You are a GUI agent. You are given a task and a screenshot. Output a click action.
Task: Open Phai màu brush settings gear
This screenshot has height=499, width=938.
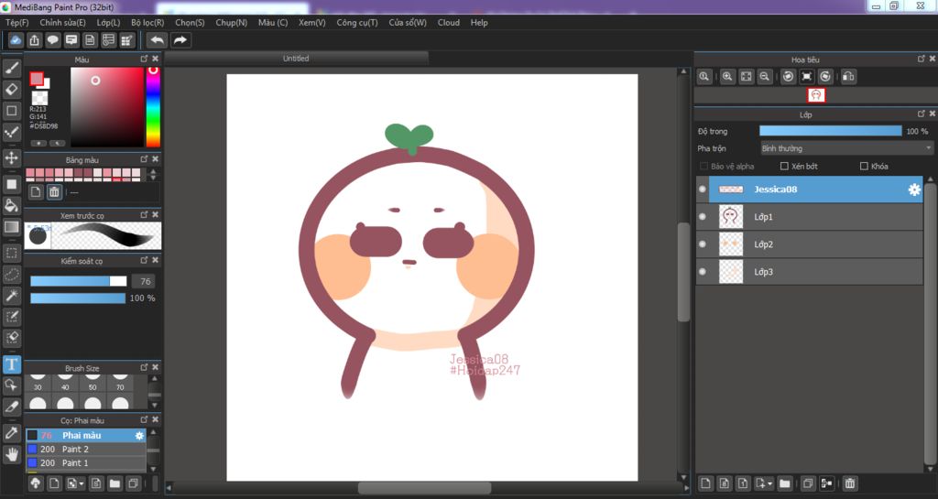(x=139, y=436)
